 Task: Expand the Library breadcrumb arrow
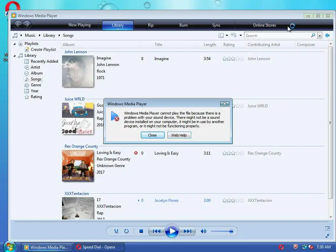point(40,35)
